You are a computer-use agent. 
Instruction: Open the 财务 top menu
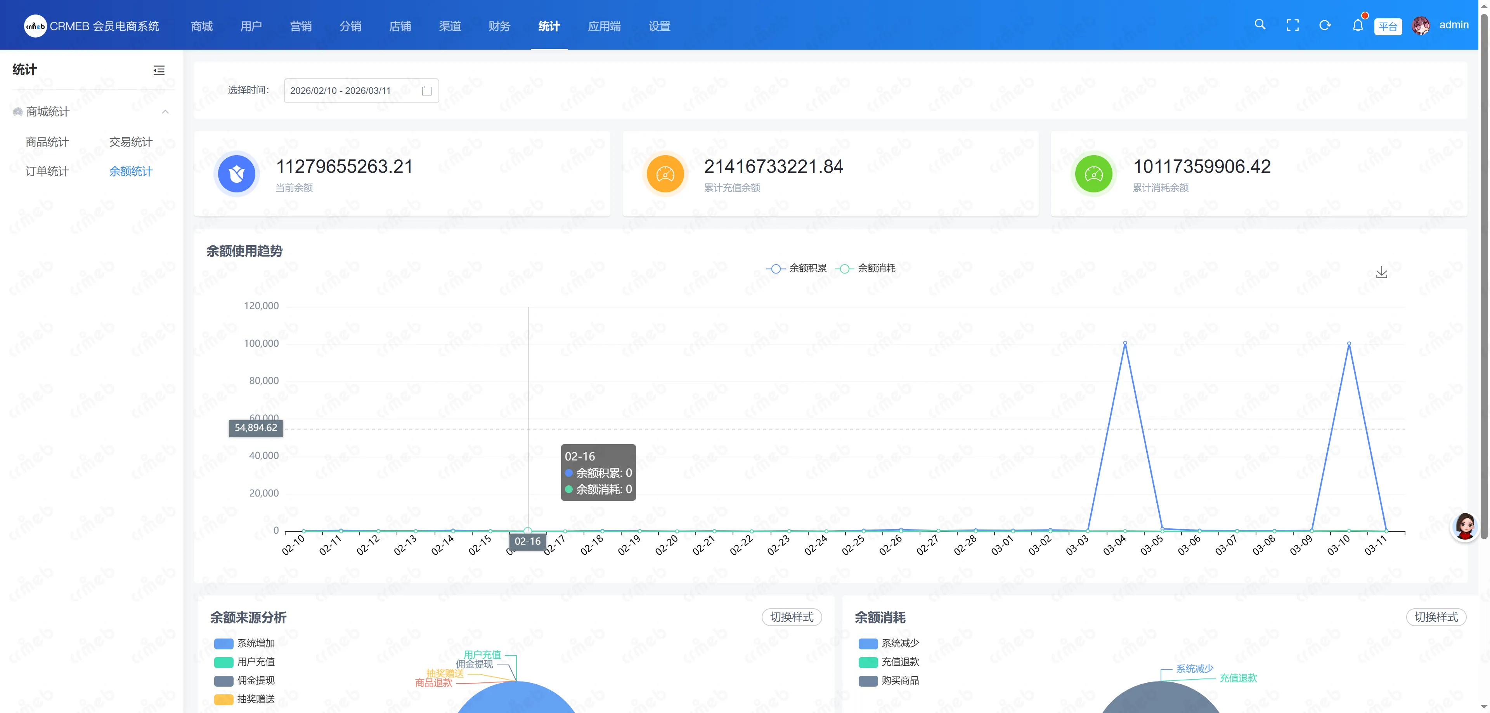[499, 26]
